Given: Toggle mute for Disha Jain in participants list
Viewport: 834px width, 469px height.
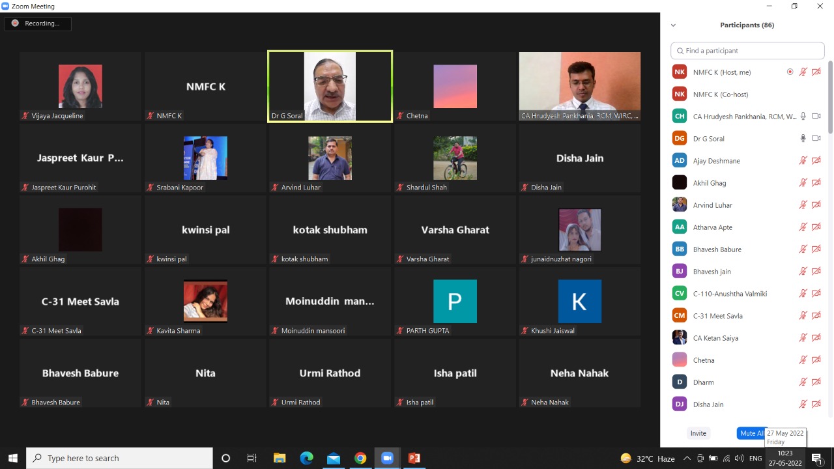Looking at the screenshot, I should click(803, 405).
